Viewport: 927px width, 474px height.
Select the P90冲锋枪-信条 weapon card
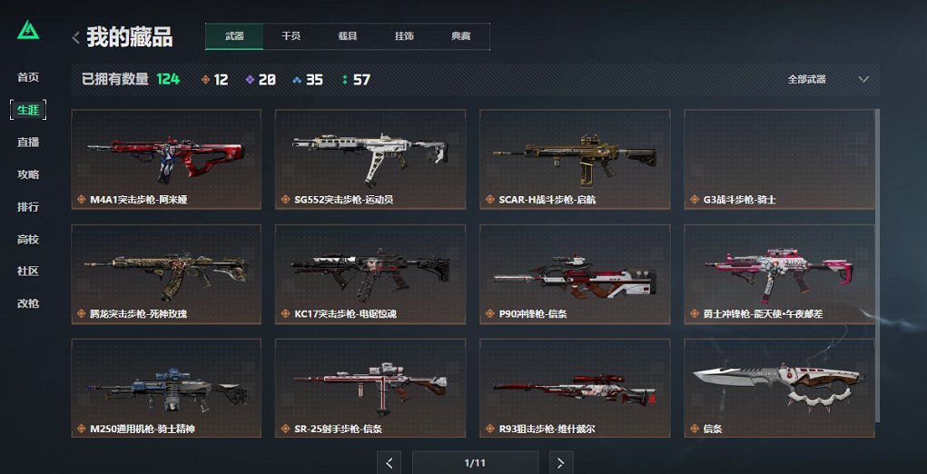coord(575,273)
